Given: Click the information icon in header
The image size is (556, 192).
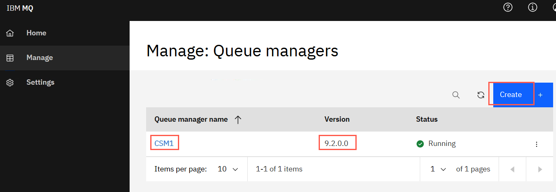Looking at the screenshot, I should click(533, 7).
